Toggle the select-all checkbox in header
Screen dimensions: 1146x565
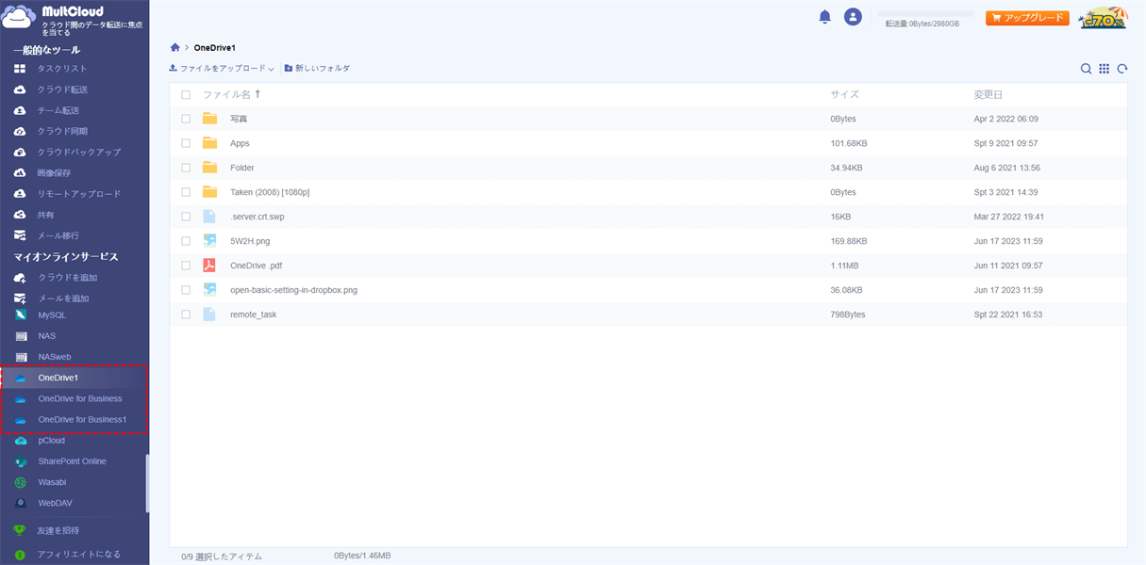[x=186, y=94]
